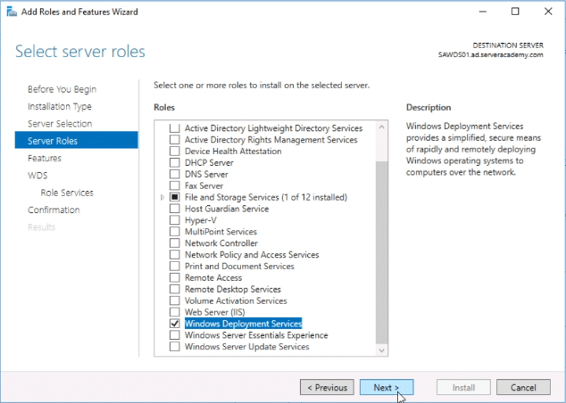Cancel the Add Roles wizard
Viewport: 566px width, 403px height.
tap(522, 388)
